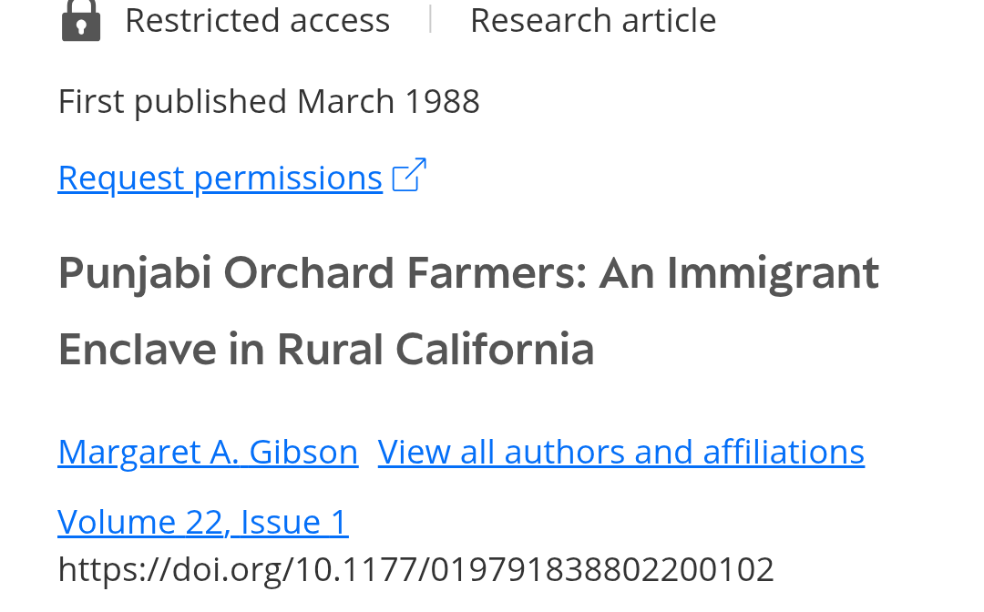Click the external link arrow icon
This screenshot has width=984, height=612.
click(x=409, y=175)
